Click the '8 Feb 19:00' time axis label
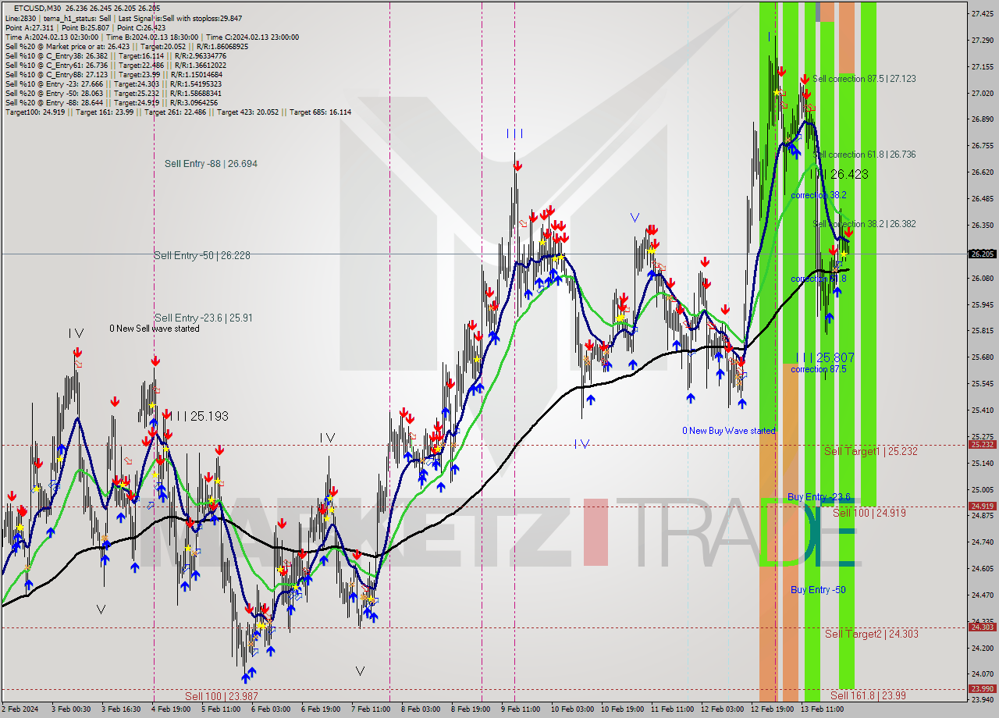This screenshot has width=999, height=718. point(471,709)
